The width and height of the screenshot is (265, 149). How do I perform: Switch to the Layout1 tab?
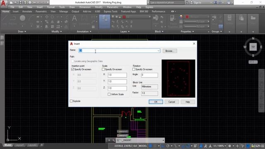(19, 145)
